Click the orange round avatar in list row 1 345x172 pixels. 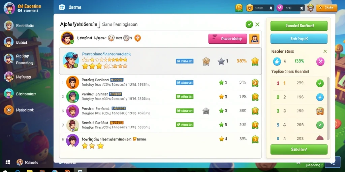point(72,82)
